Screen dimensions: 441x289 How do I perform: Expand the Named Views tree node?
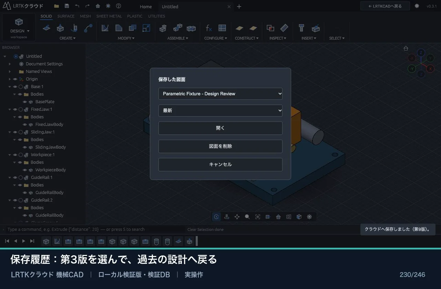click(x=10, y=72)
